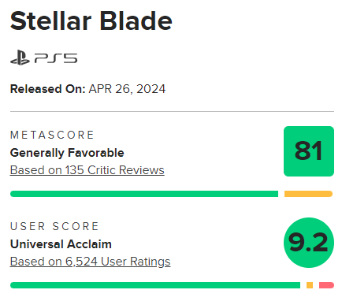Click the green positive critic reviews bar
Screen dimensions: 342x301
[x=144, y=194]
